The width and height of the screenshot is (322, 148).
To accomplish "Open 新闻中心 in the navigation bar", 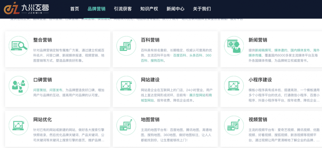I will (175, 9).
